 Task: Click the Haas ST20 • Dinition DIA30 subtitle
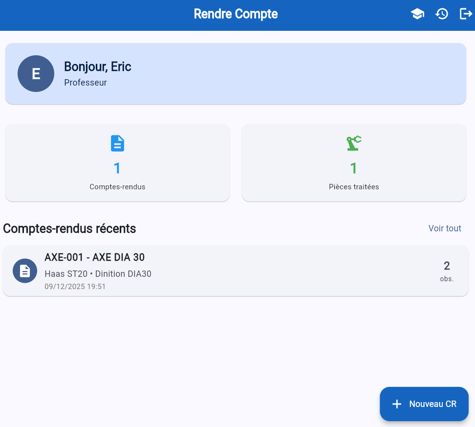click(98, 274)
